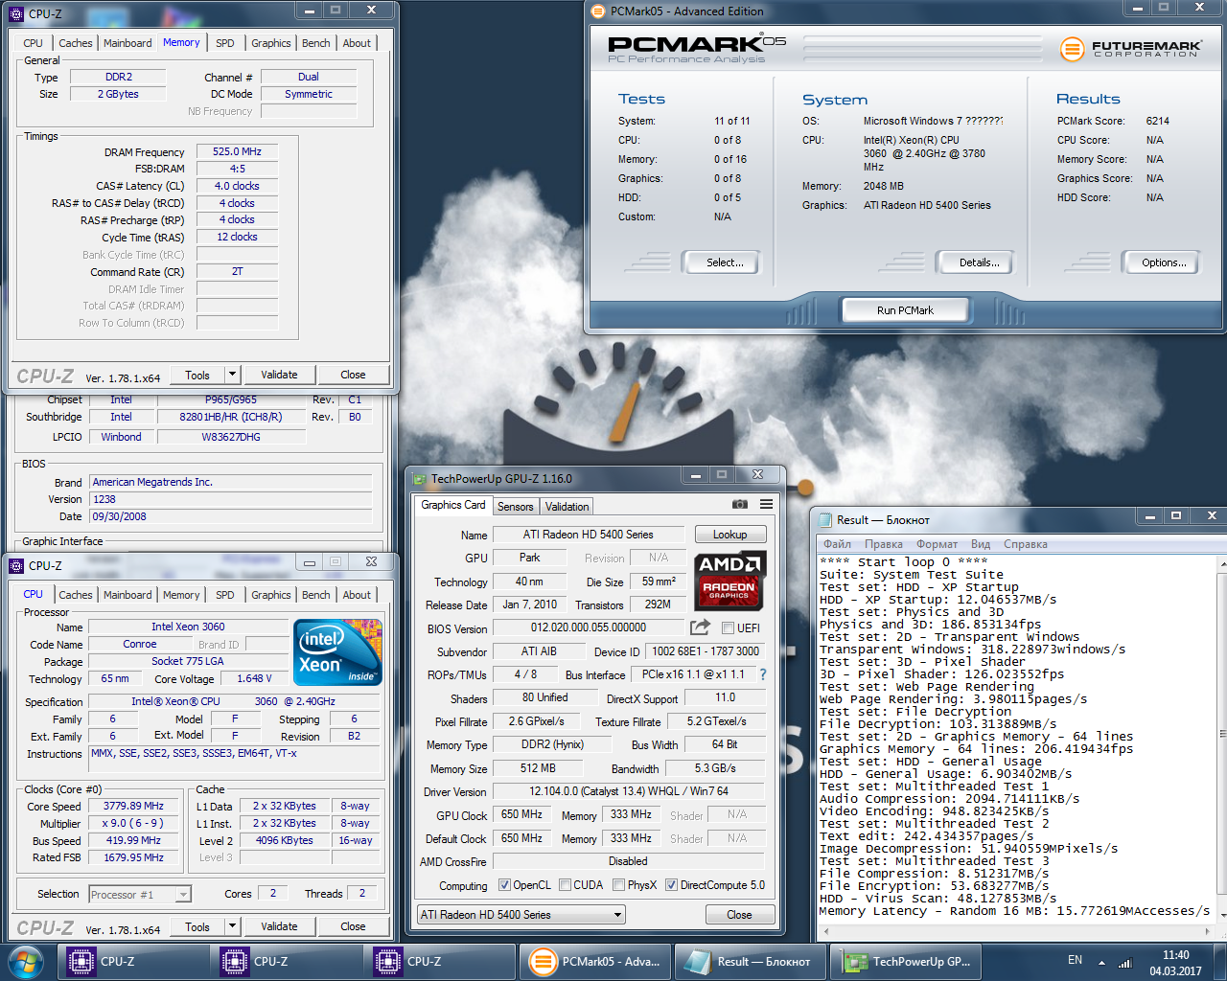Toggle the OpenCL checkbox
This screenshot has height=981, width=1227.
505,885
